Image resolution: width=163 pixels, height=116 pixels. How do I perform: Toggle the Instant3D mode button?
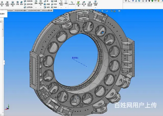pos(72,3)
